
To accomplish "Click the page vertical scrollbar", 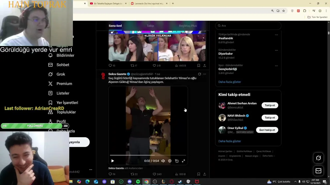I will click(x=329, y=33).
